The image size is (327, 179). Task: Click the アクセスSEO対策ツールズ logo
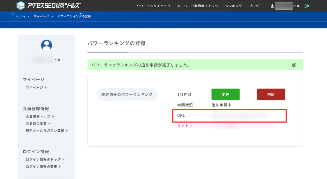(x=49, y=6)
